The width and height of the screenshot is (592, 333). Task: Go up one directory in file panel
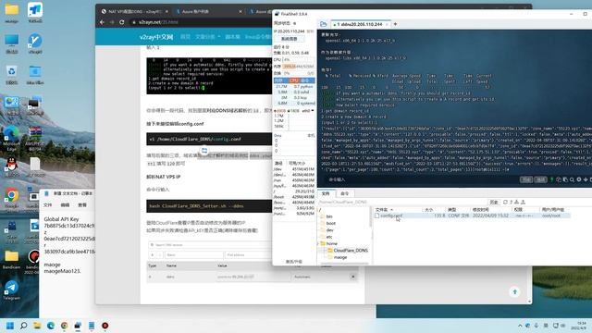coord(511,202)
